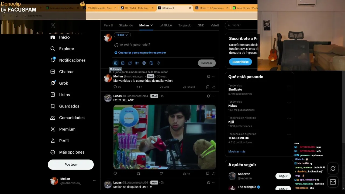The width and height of the screenshot is (345, 194).
Task: Open account menu dots beside Melian profile
Action: click(95, 181)
